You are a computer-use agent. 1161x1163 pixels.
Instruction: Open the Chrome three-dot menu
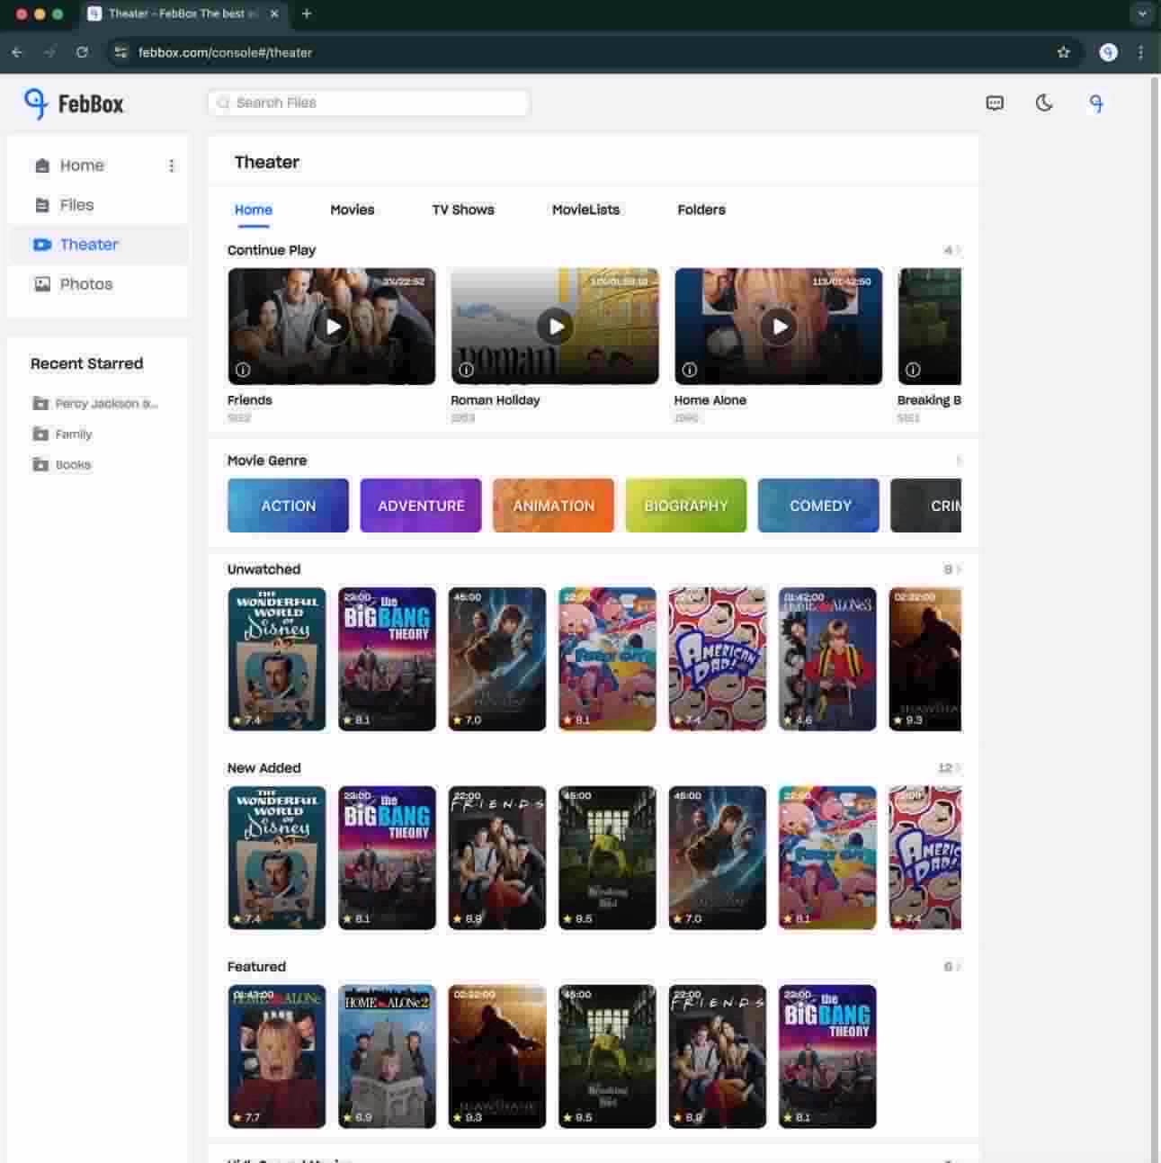click(1140, 52)
